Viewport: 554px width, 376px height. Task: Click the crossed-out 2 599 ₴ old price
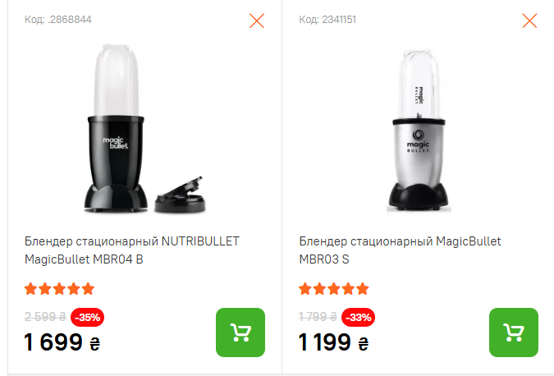tap(45, 317)
